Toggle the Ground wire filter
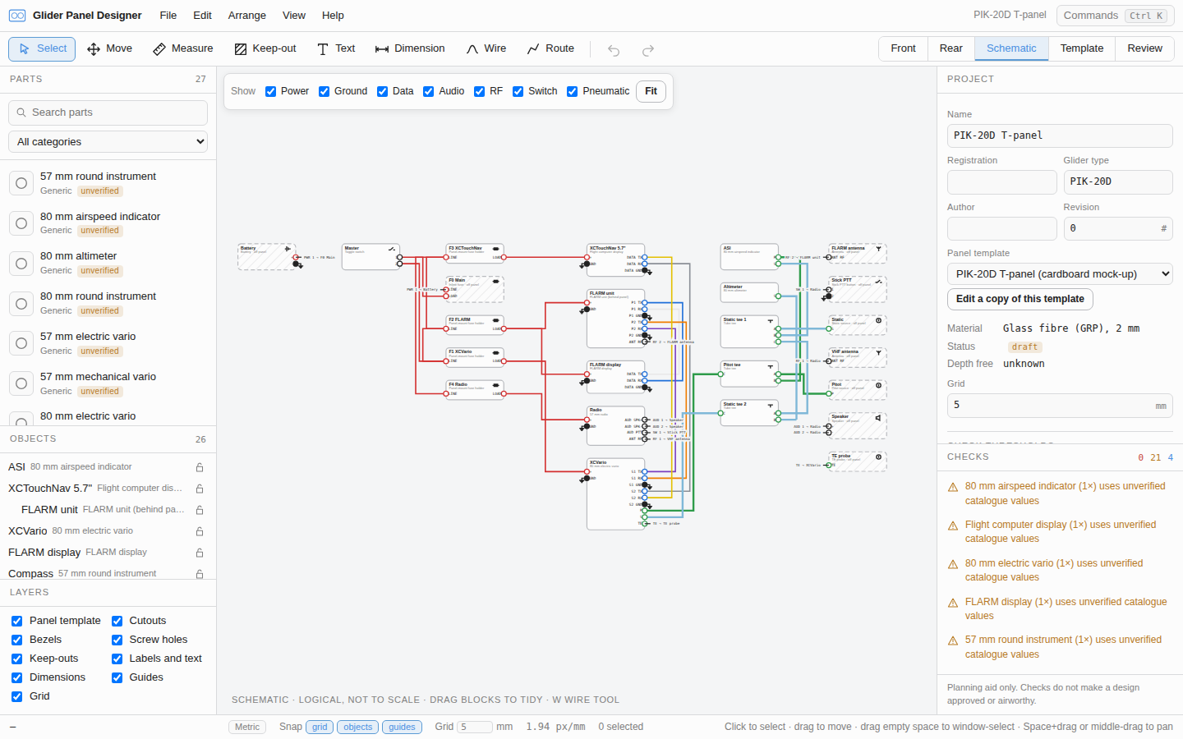 pos(324,91)
